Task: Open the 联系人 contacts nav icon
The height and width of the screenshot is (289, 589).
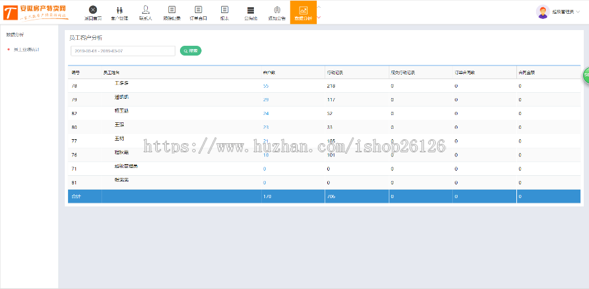Action: (146, 10)
